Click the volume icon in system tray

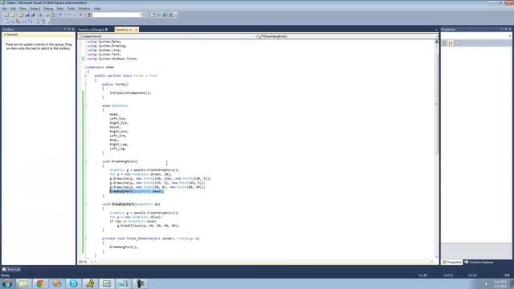tap(486, 284)
